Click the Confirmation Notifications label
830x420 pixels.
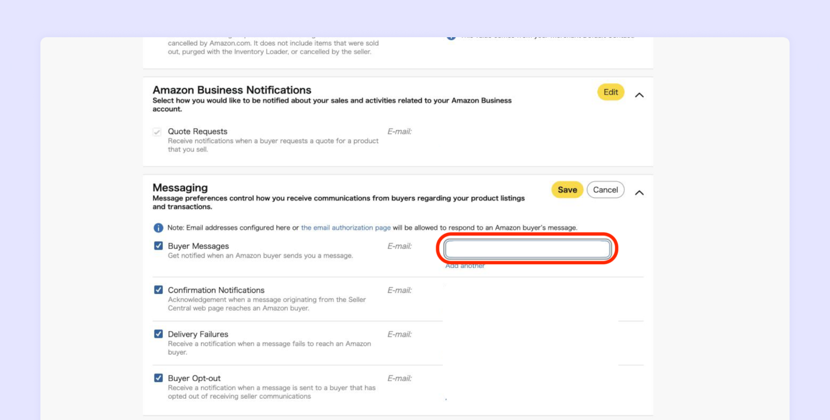pyautogui.click(x=216, y=290)
